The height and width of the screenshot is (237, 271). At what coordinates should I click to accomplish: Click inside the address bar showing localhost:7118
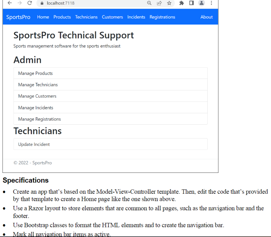click(x=61, y=3)
